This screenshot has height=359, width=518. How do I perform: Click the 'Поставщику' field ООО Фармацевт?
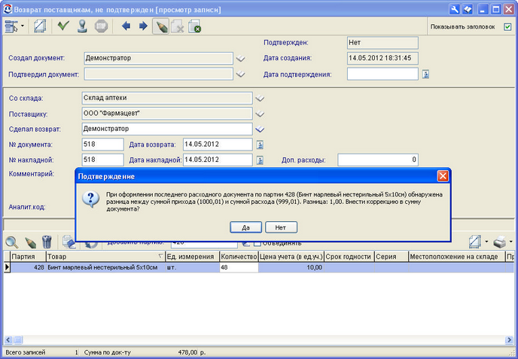tap(167, 114)
